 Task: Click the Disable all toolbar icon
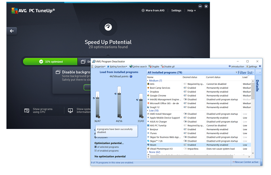pos(162,67)
